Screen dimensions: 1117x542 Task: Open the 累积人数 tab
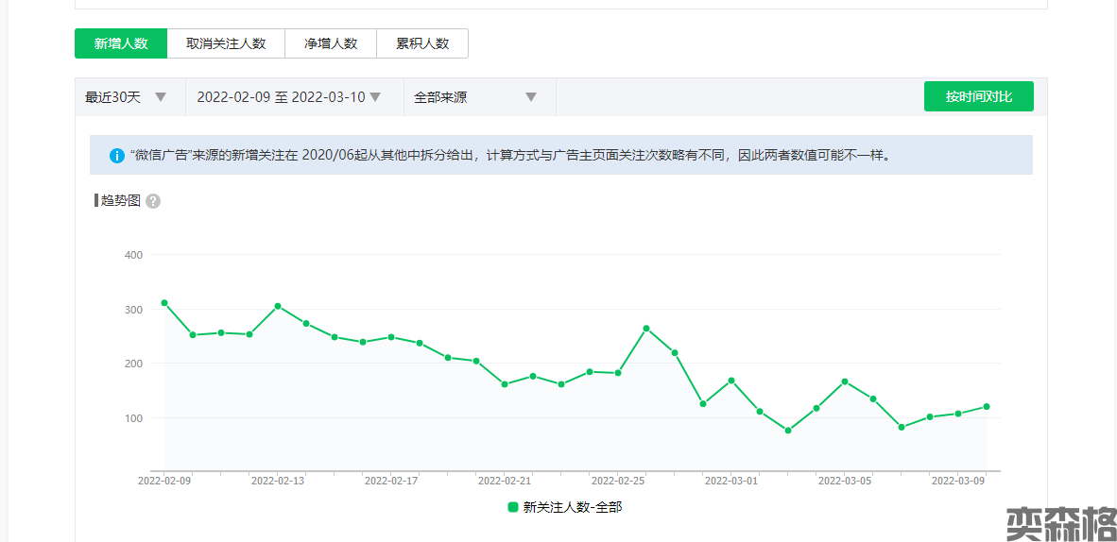point(422,43)
